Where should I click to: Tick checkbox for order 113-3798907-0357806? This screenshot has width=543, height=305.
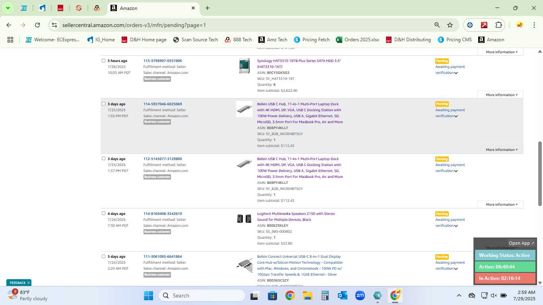(x=103, y=61)
